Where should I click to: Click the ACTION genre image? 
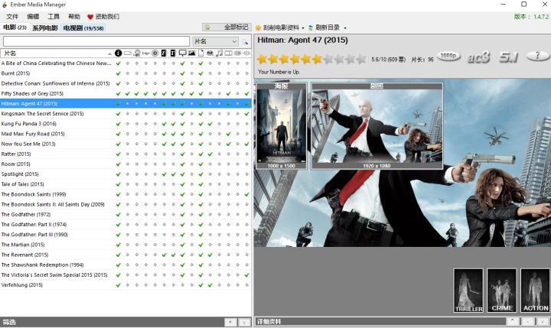pos(535,291)
